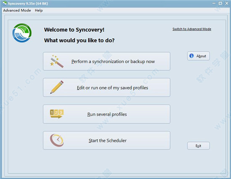The image size is (231, 179).
Task: Follow the Switch to Advanced Mode link
Action: (x=192, y=29)
